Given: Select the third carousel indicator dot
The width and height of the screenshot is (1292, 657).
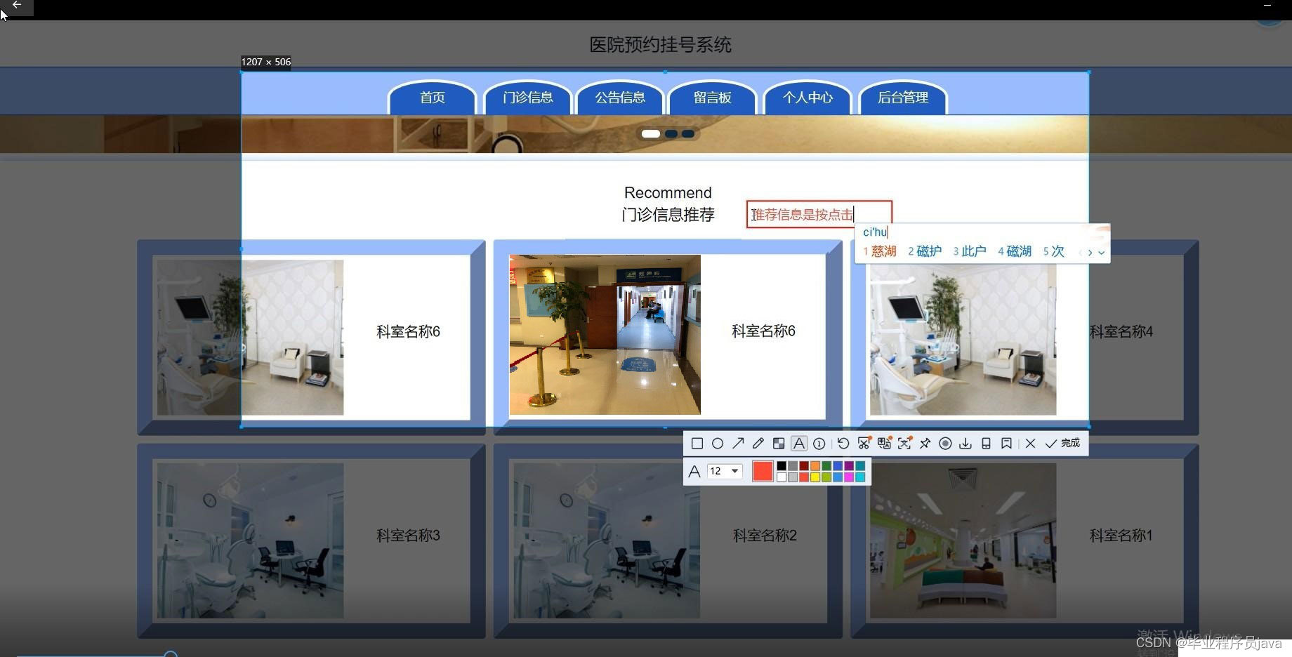Looking at the screenshot, I should point(688,133).
